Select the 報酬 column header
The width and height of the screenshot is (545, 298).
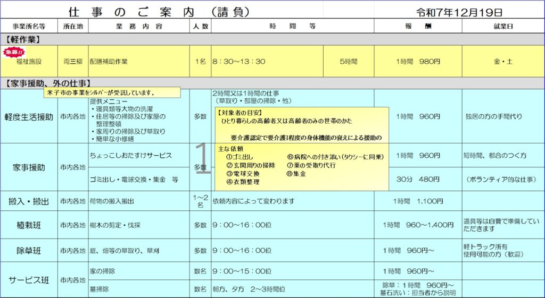click(418, 26)
